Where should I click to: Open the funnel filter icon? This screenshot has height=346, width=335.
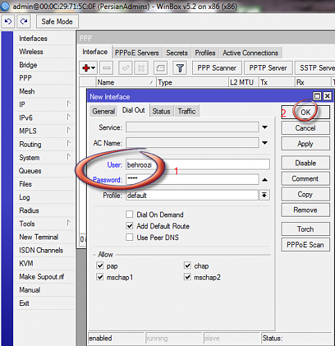pyautogui.click(x=180, y=68)
